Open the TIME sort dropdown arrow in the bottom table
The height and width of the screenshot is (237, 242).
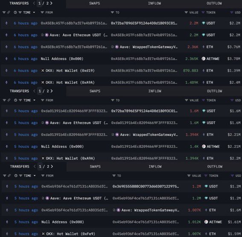(x=35, y=176)
